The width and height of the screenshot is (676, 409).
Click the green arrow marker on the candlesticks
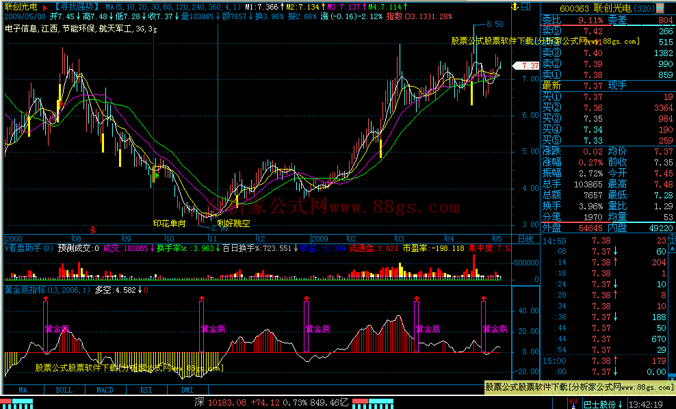tap(157, 175)
